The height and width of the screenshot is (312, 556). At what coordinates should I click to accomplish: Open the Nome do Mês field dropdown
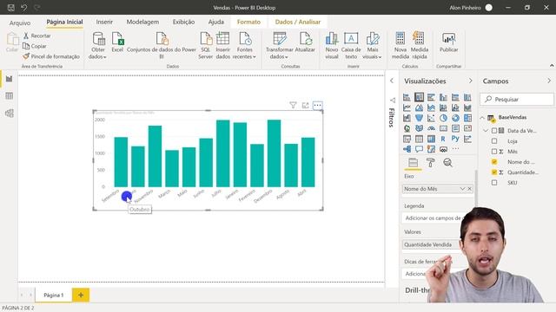tap(462, 189)
